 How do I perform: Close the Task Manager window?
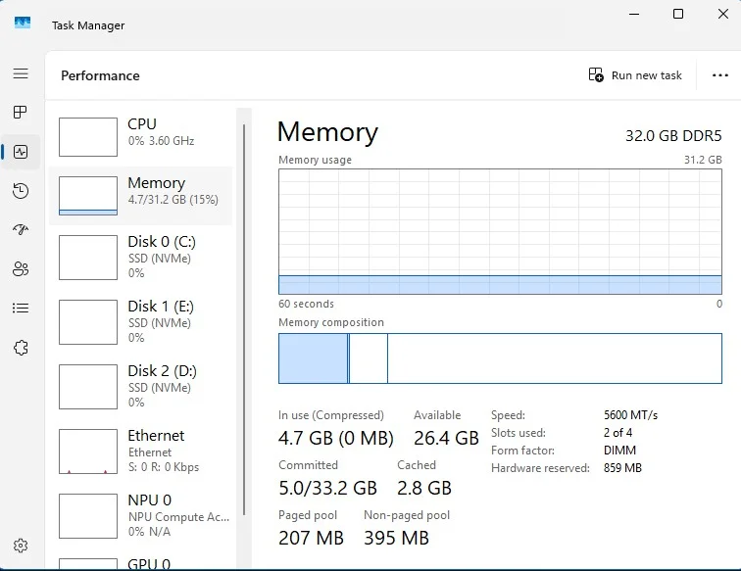click(723, 14)
